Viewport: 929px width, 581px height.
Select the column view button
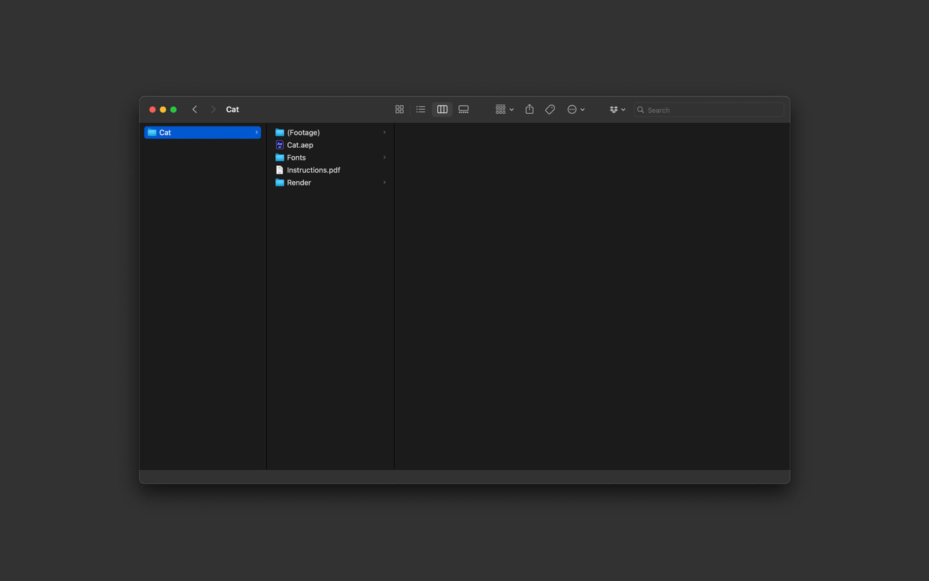coord(442,109)
